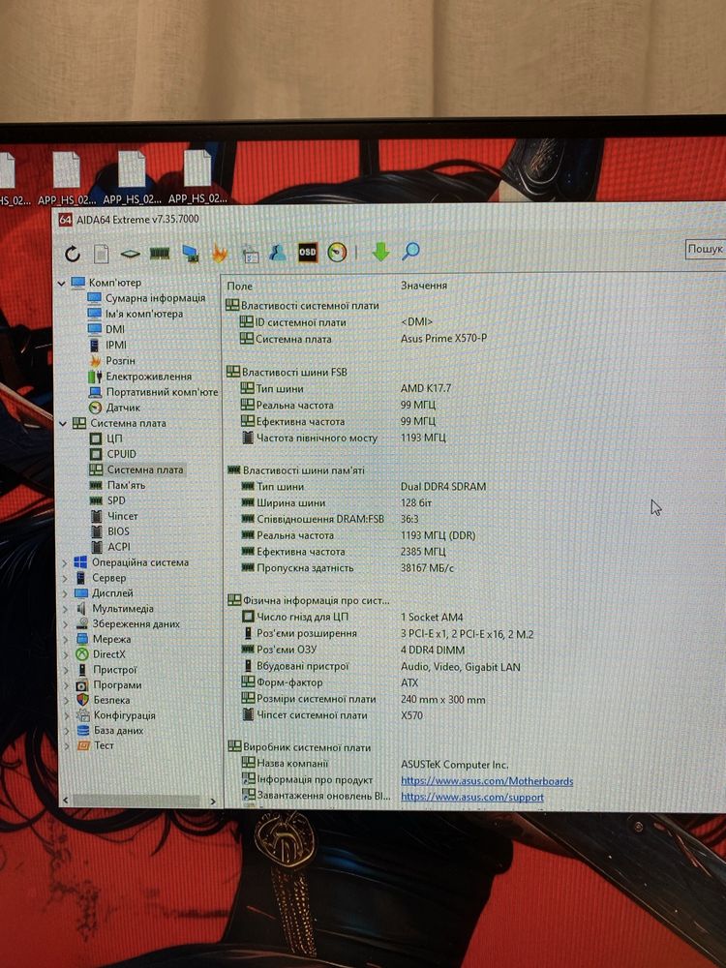Expand the Сервер tree node
Viewport: 726px width, 968px height.
[x=65, y=579]
